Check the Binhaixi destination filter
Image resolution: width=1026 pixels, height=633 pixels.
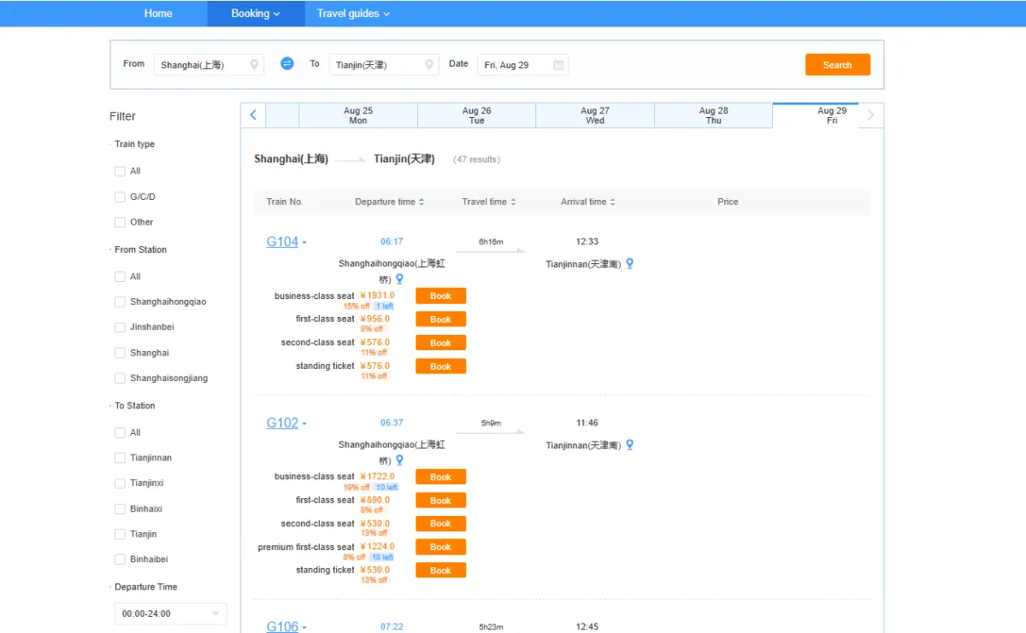click(120, 509)
